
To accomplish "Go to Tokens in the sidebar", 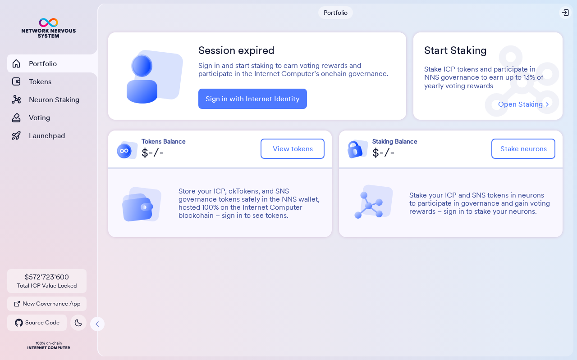I will click(x=52, y=81).
